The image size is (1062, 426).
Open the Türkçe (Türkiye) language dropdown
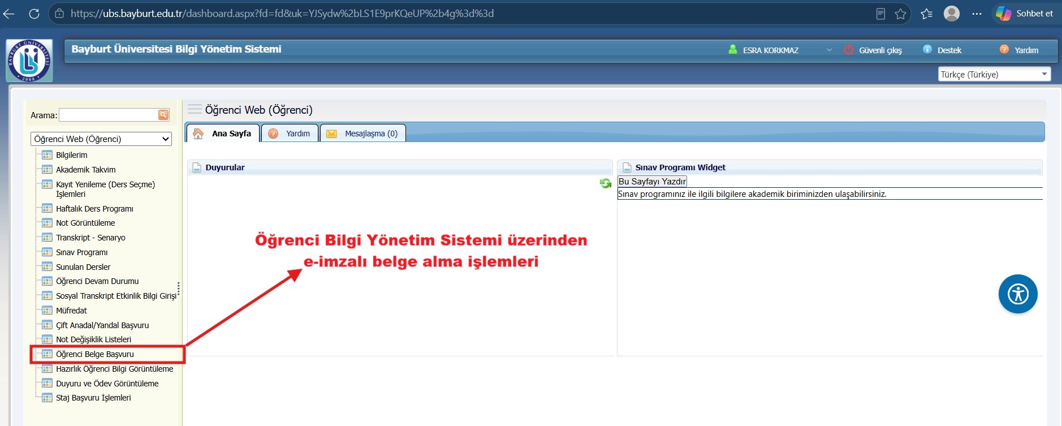pyautogui.click(x=994, y=74)
